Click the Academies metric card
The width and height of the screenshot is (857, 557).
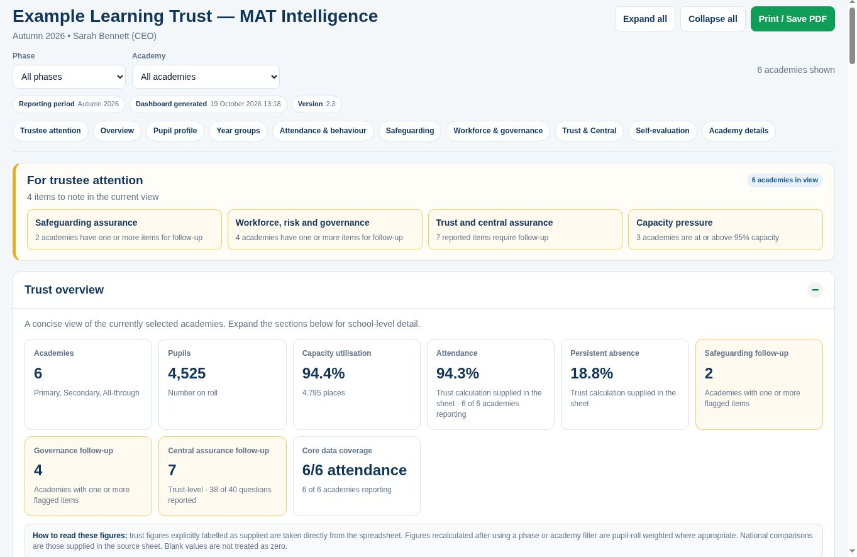pos(88,384)
